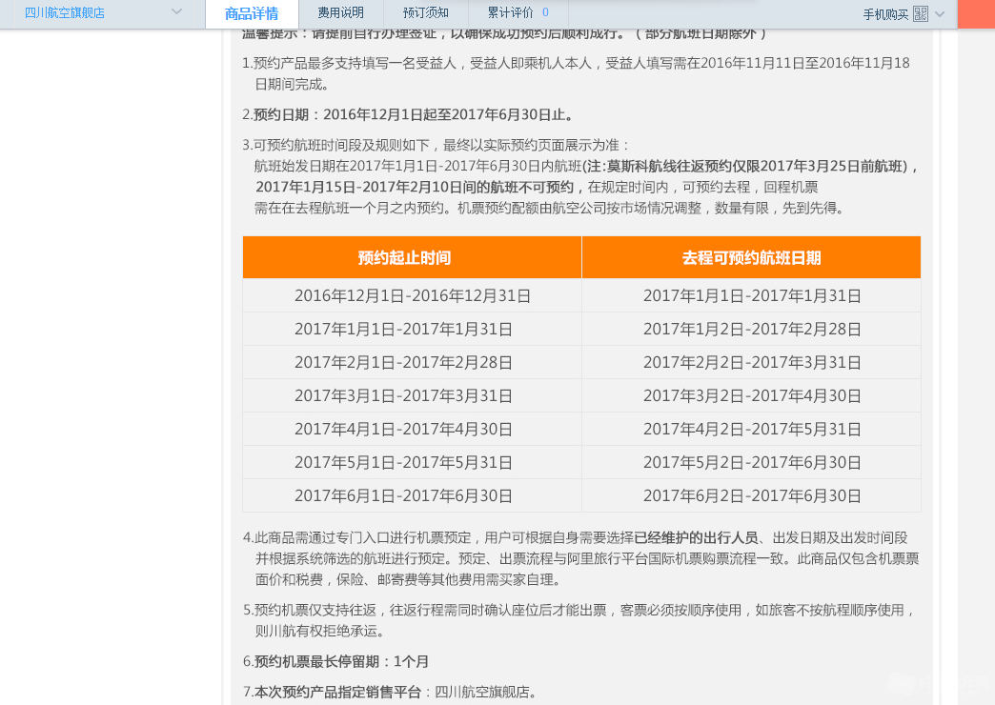995x705 pixels.
Task: Click the 预约机票最长停留期：1个月 line
Action: [x=336, y=662]
